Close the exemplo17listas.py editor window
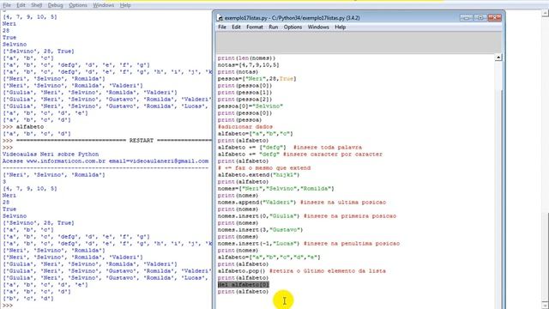549x309 pixels. click(x=494, y=17)
